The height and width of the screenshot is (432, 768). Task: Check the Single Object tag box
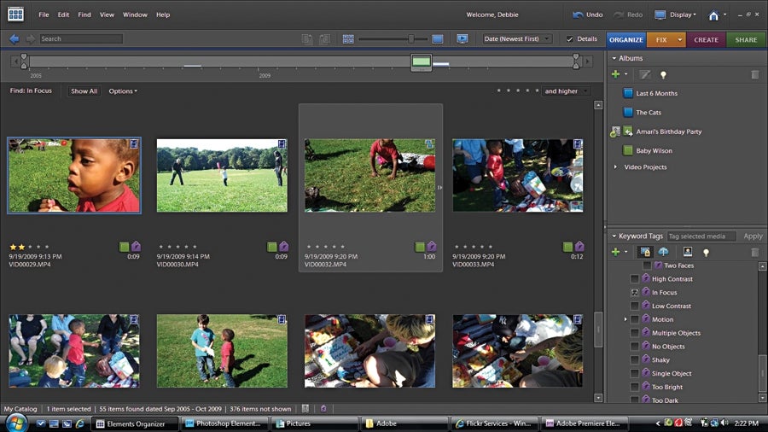(634, 373)
